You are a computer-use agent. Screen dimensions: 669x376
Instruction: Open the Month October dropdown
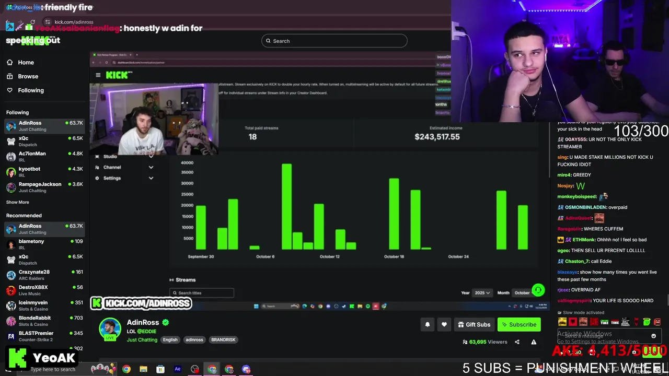(523, 293)
